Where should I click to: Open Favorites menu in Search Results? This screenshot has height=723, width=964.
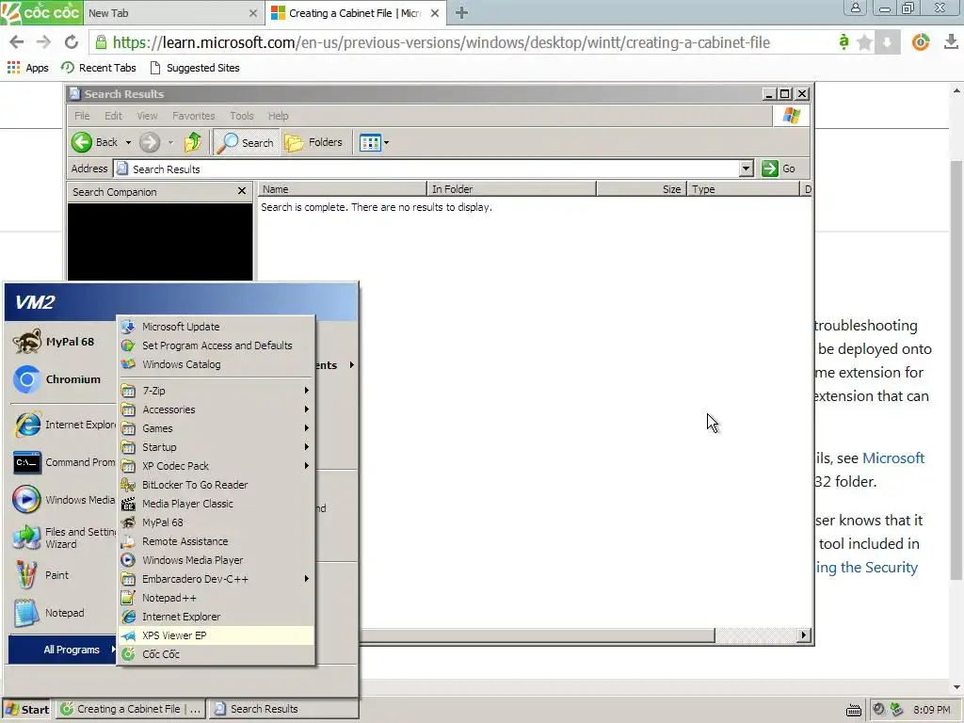click(x=194, y=116)
